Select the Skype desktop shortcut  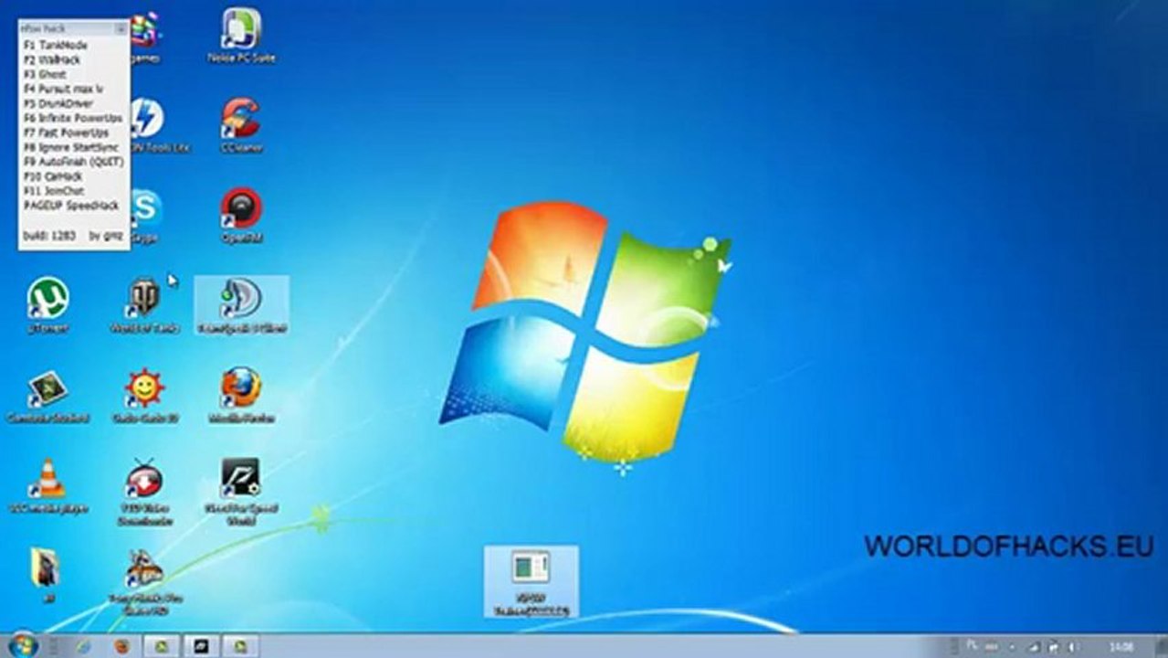pyautogui.click(x=145, y=216)
